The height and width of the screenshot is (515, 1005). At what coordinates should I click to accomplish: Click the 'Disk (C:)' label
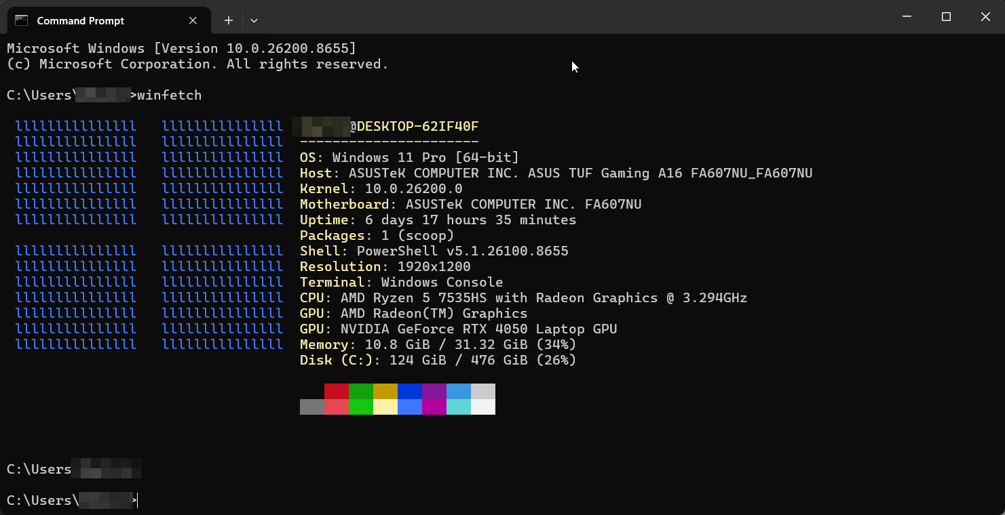(337, 360)
